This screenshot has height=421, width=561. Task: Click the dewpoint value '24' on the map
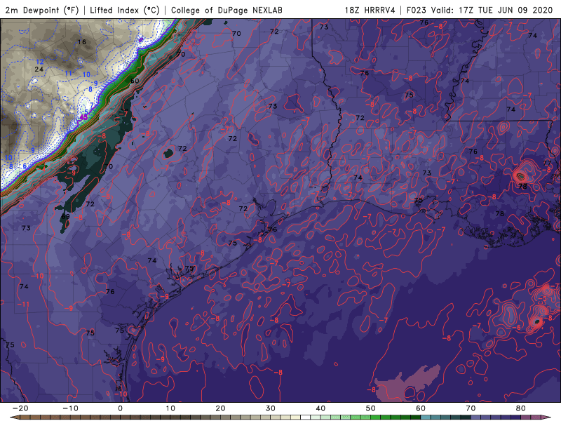(x=39, y=69)
